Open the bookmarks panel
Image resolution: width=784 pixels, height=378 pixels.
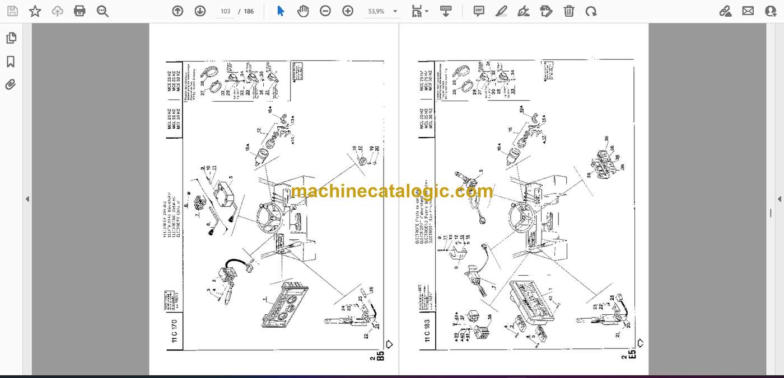tap(11, 62)
